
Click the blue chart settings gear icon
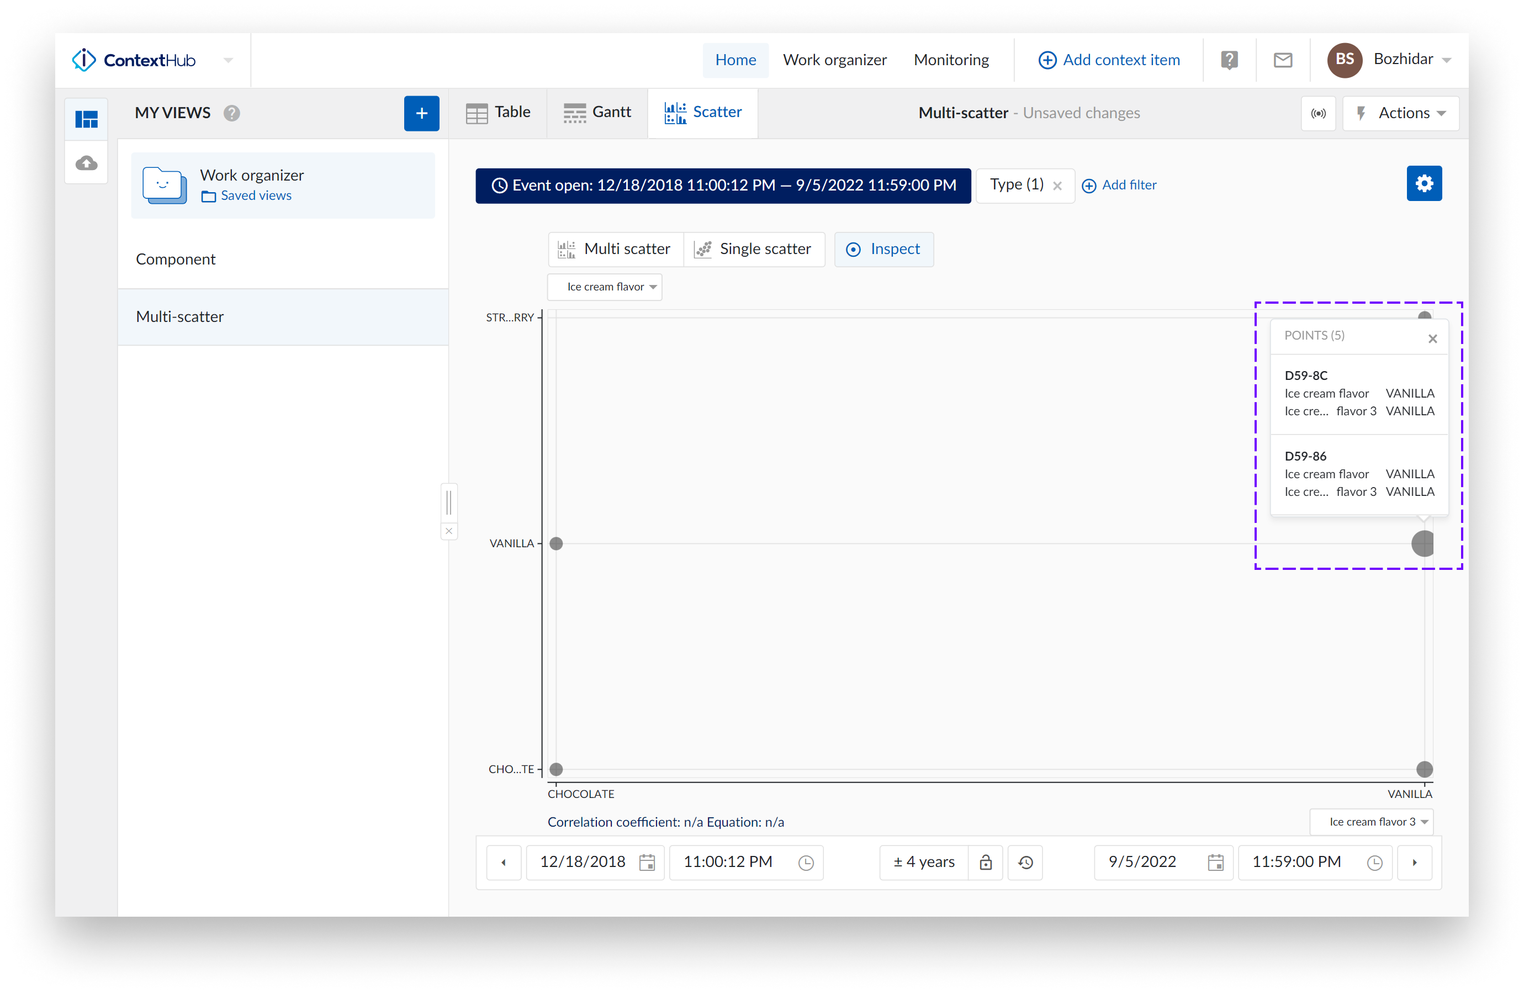click(1424, 184)
